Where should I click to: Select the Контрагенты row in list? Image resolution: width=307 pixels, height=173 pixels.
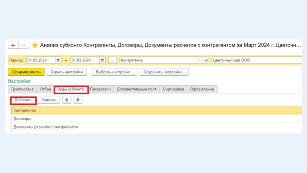[x=157, y=111]
